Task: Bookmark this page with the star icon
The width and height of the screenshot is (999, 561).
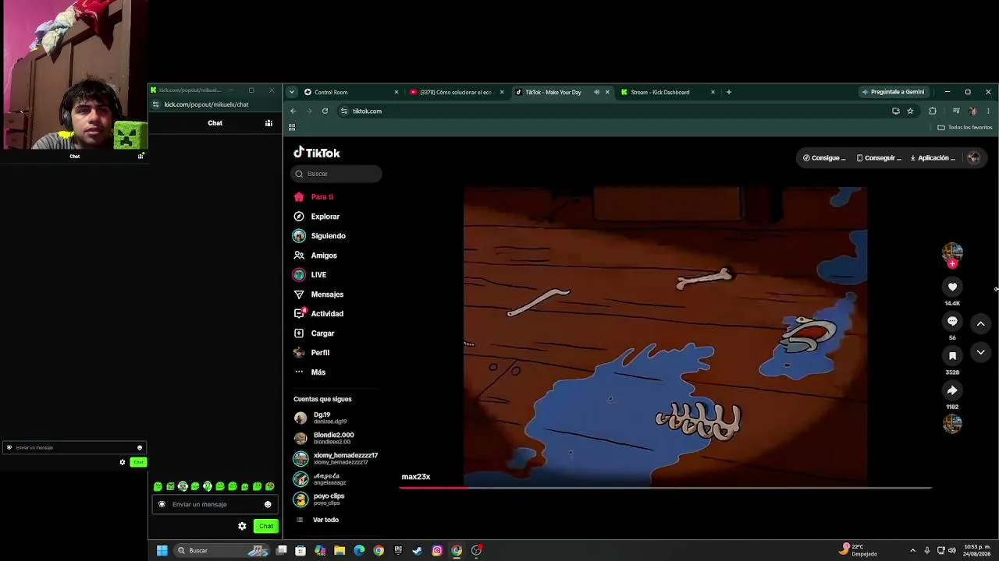Action: 910,111
